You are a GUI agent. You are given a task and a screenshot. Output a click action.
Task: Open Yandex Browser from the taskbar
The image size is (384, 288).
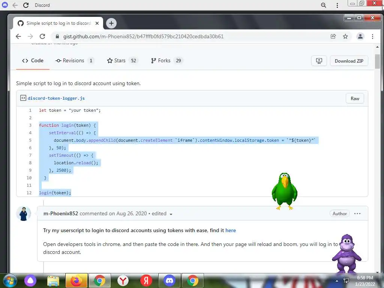click(x=123, y=280)
